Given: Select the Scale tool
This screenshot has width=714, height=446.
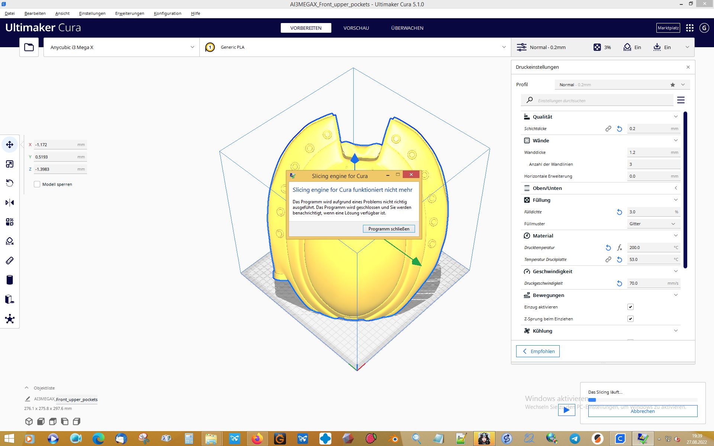Looking at the screenshot, I should coord(10,164).
